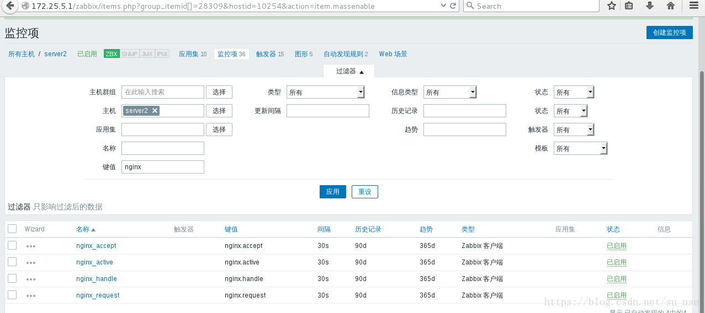Open the nginx_accept item link
The image size is (705, 313).
click(x=96, y=246)
